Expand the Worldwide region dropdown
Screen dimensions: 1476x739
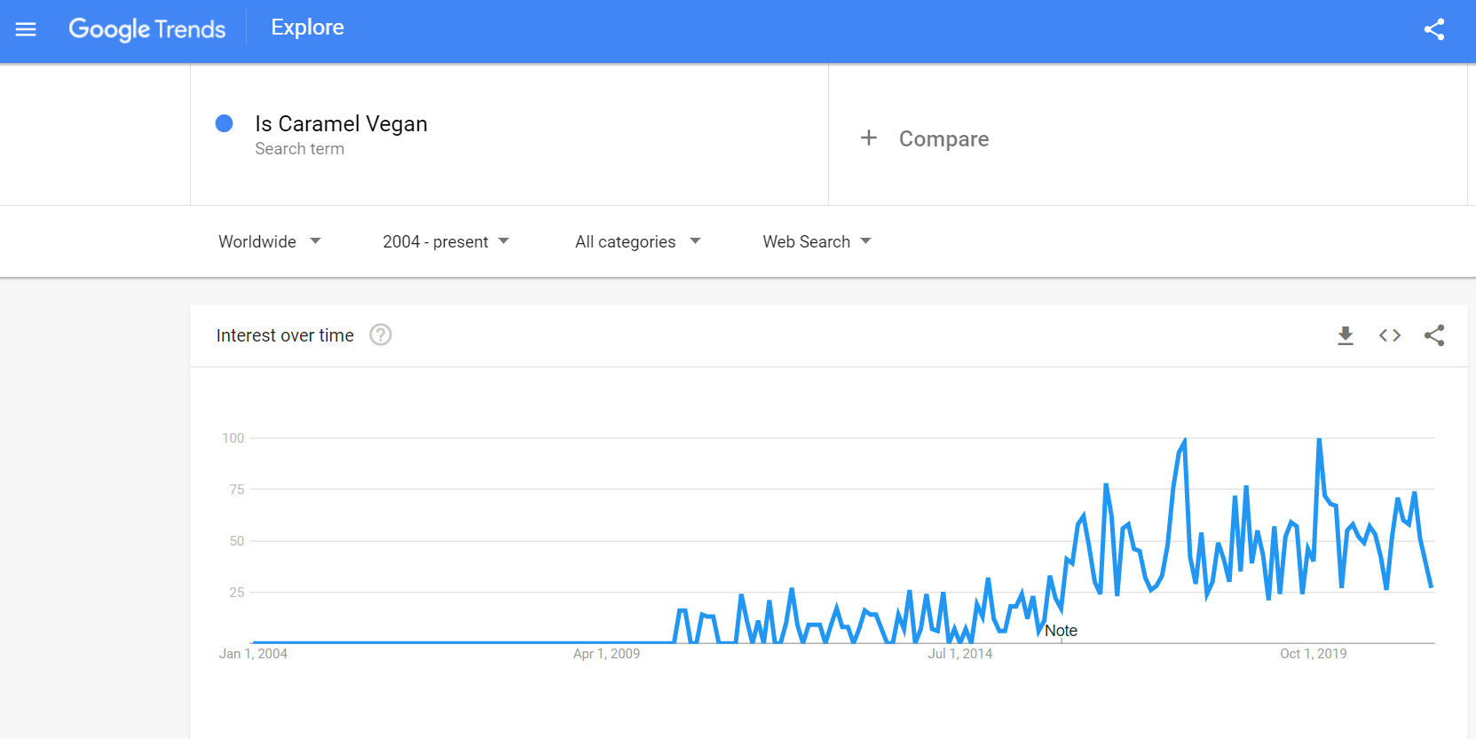(270, 241)
